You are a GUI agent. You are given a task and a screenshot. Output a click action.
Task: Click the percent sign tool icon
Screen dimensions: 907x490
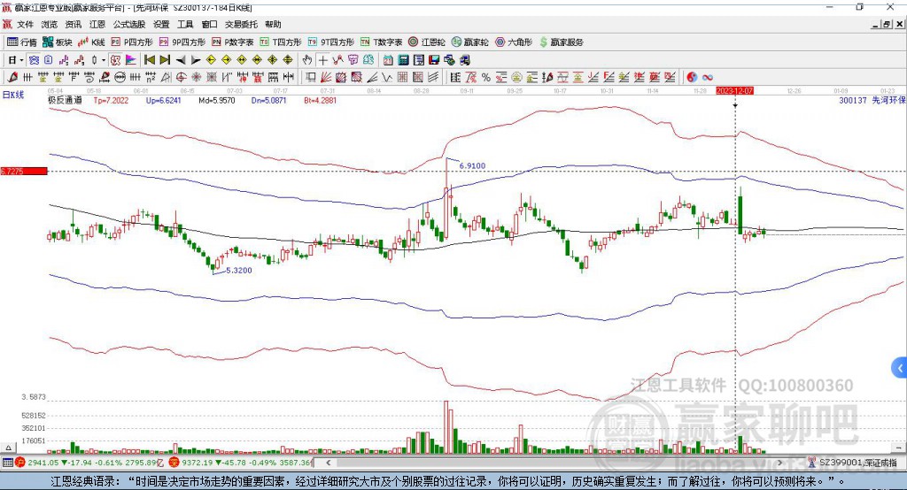[486, 78]
